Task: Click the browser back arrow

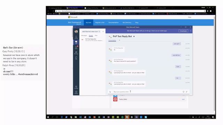Action: coord(48,11)
